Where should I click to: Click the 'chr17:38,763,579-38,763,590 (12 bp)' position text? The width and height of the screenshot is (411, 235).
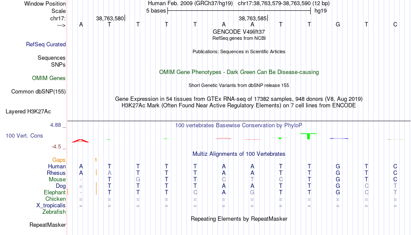[284, 3]
